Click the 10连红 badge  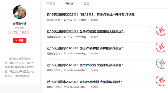click(x=25, y=32)
